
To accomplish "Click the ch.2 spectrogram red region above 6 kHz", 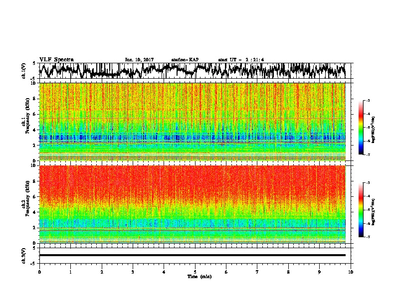I will pos(193,181).
